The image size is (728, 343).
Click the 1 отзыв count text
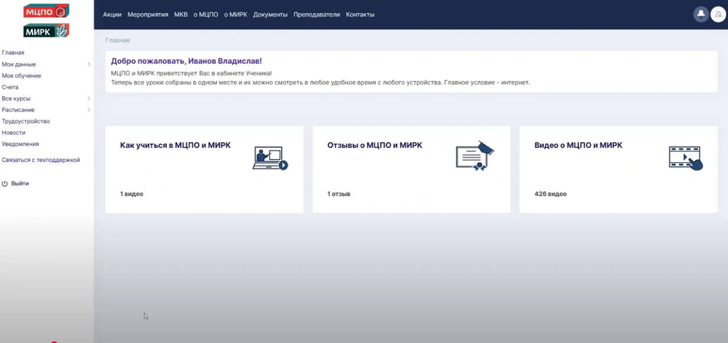[x=339, y=194]
